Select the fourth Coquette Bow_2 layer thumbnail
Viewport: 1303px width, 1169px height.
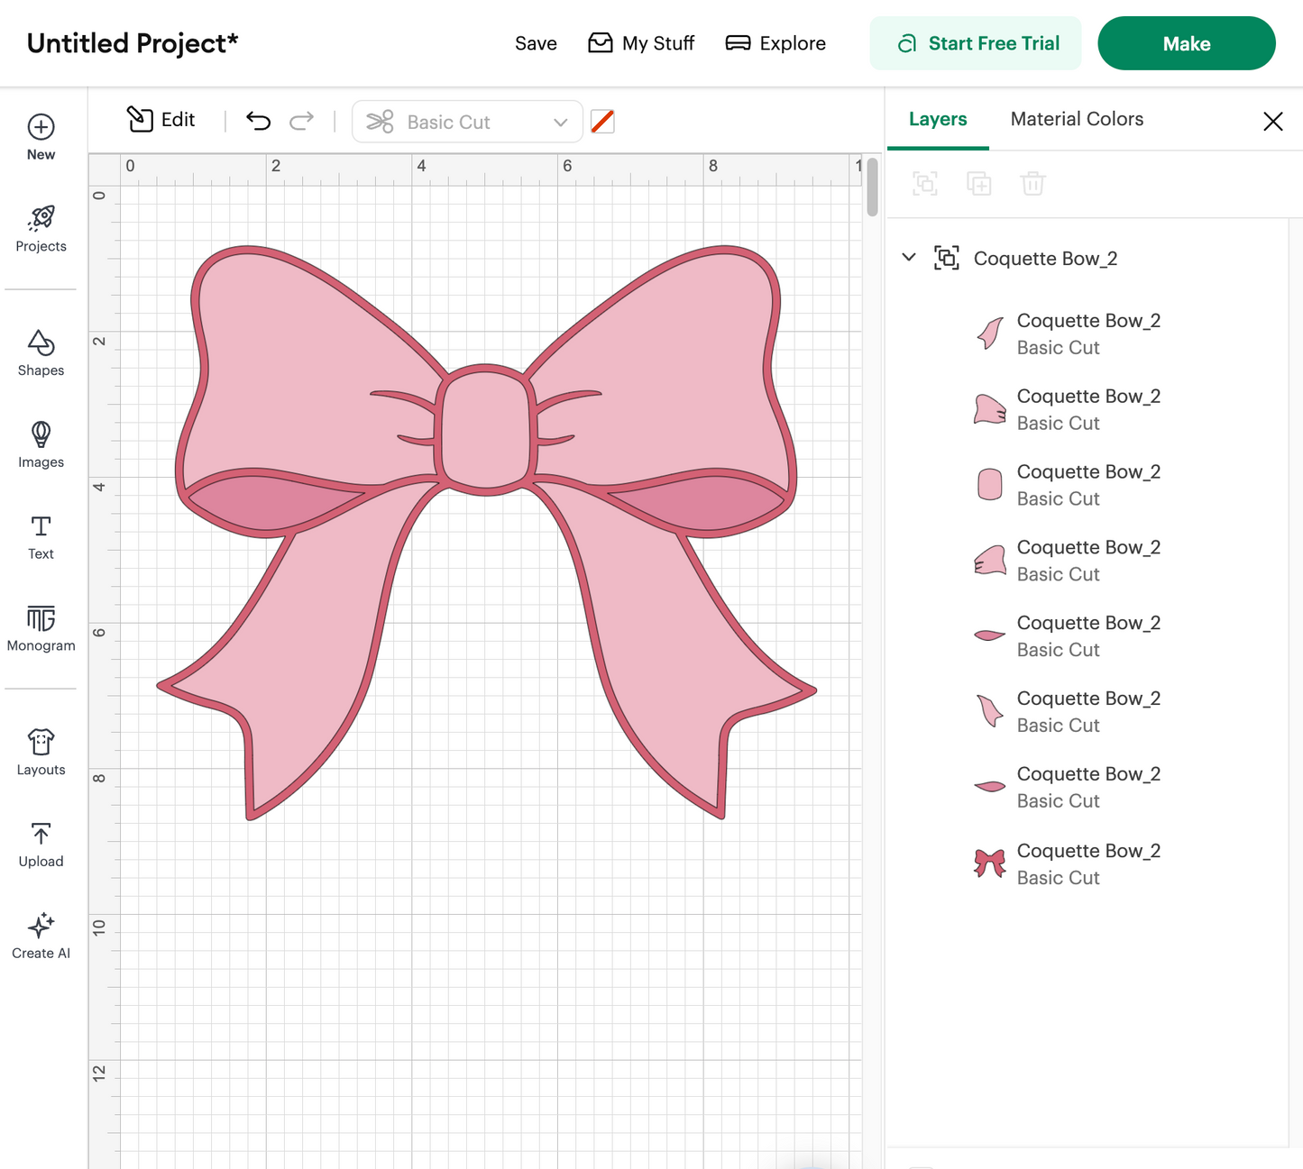(x=990, y=561)
